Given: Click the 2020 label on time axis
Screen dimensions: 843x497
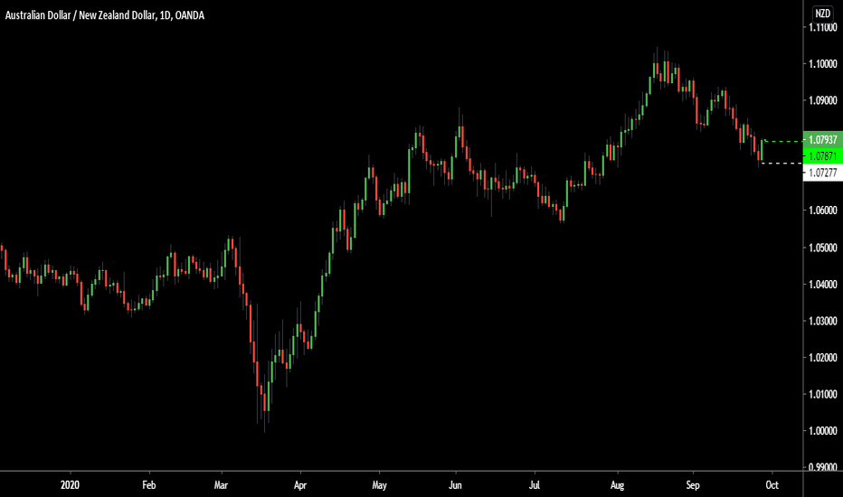Looking at the screenshot, I should (x=70, y=485).
